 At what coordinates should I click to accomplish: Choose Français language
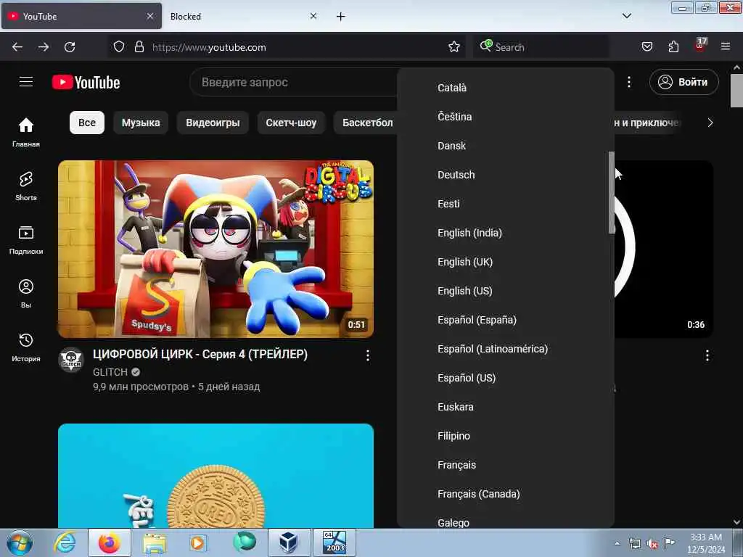(x=506, y=465)
